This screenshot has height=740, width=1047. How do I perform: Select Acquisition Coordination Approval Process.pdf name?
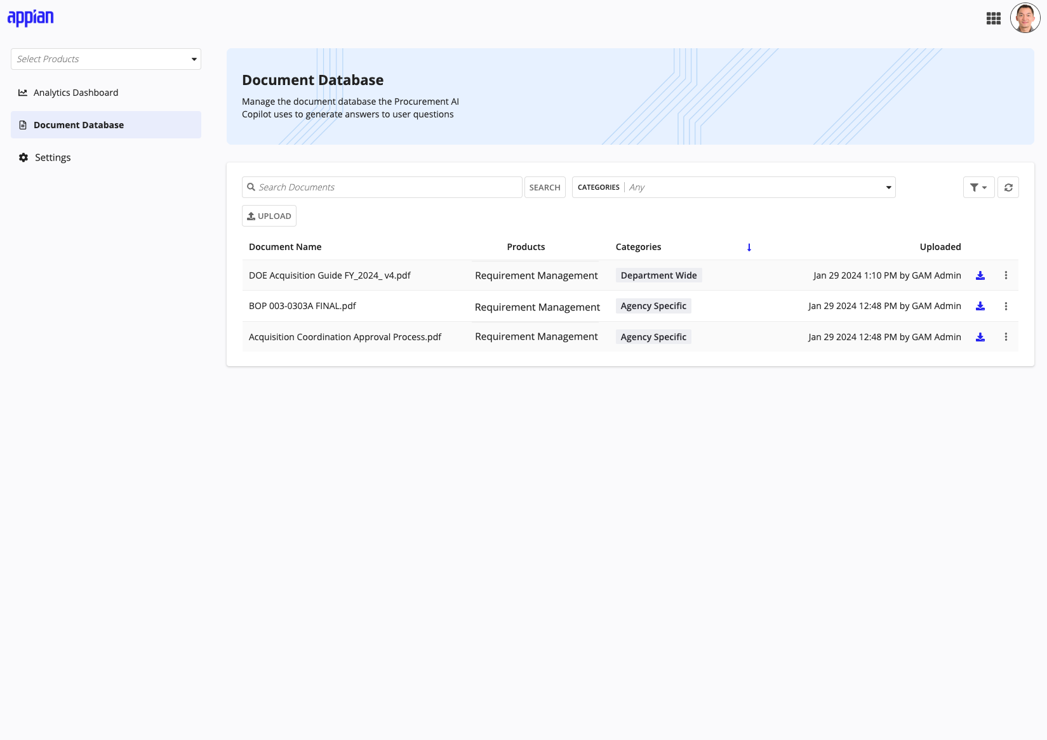click(345, 337)
